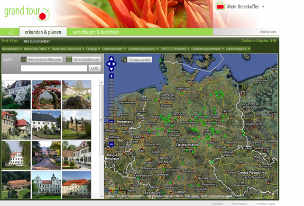Pan the map right with arrow
Viewport: 304px width, 206px height.
(x=114, y=64)
